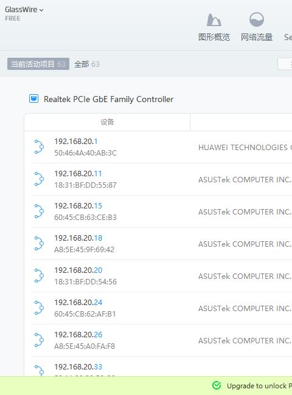Click MAC address 60:45:CB:62:AF:B1
This screenshot has width=292, height=395.
point(85,314)
